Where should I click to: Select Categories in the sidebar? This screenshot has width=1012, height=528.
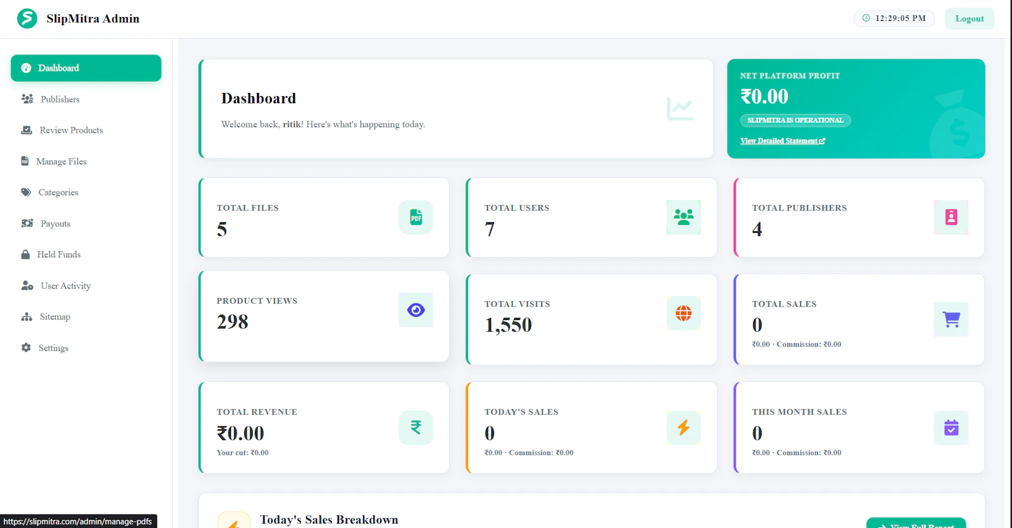coord(86,192)
